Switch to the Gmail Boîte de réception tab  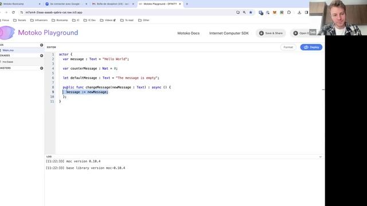(113, 4)
